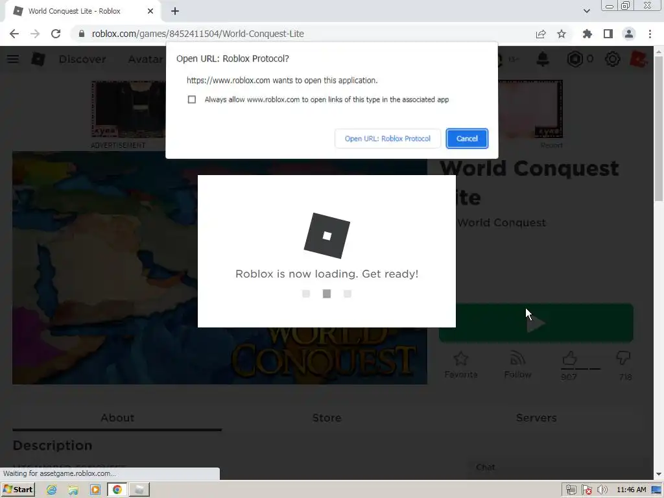Open Windows Media Player from taskbar

(x=95, y=490)
